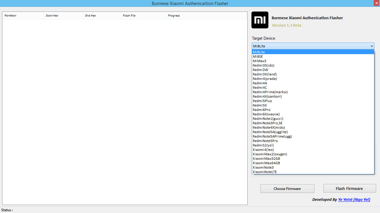Click the Choose Firmware button
Image resolution: width=380 pixels, height=213 pixels.
287,189
